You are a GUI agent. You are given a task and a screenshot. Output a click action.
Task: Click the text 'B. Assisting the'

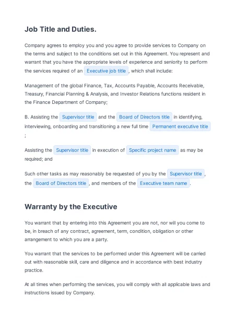pos(41,117)
